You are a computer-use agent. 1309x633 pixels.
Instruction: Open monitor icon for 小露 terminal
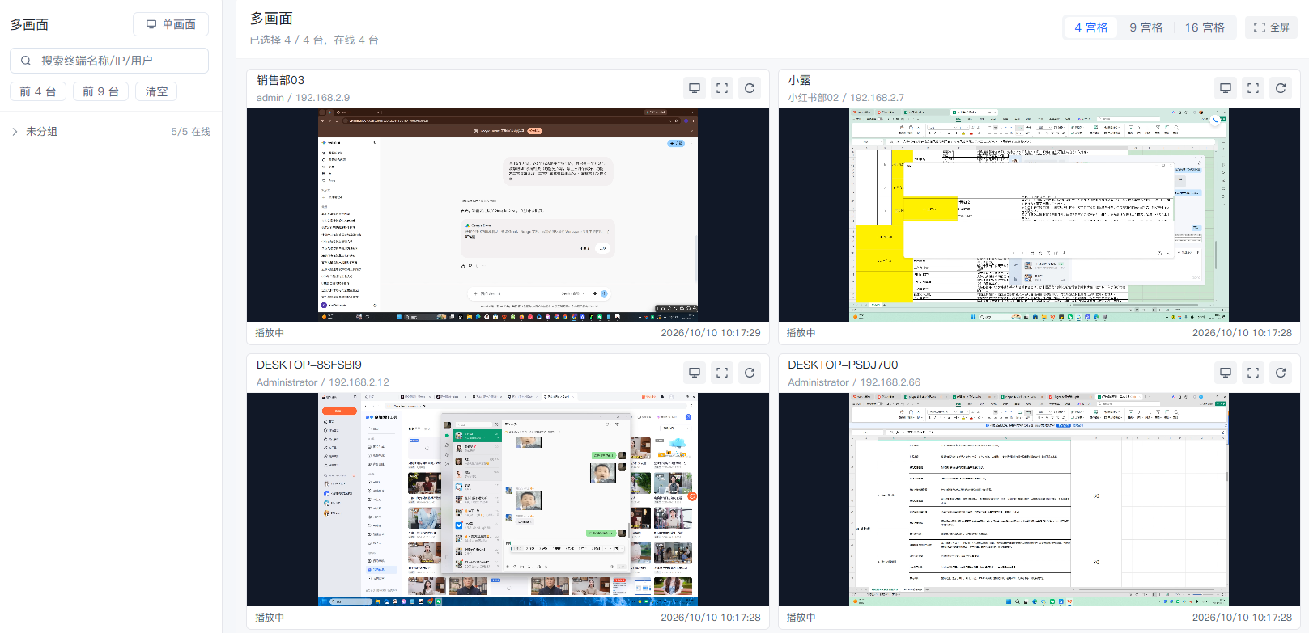point(1226,88)
